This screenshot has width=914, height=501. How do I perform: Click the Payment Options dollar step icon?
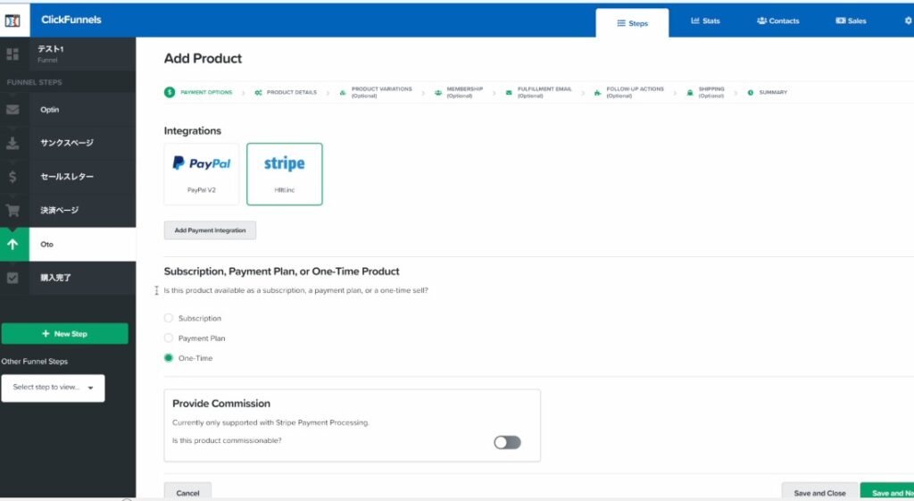(x=170, y=92)
